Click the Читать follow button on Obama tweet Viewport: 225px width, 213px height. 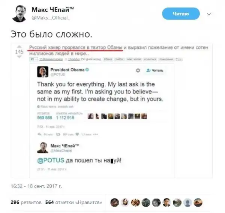pyautogui.click(x=154, y=70)
